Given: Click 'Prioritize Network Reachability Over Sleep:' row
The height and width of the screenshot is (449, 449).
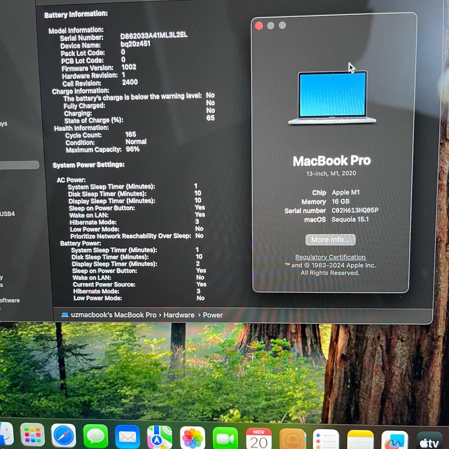Looking at the screenshot, I should 137,236.
